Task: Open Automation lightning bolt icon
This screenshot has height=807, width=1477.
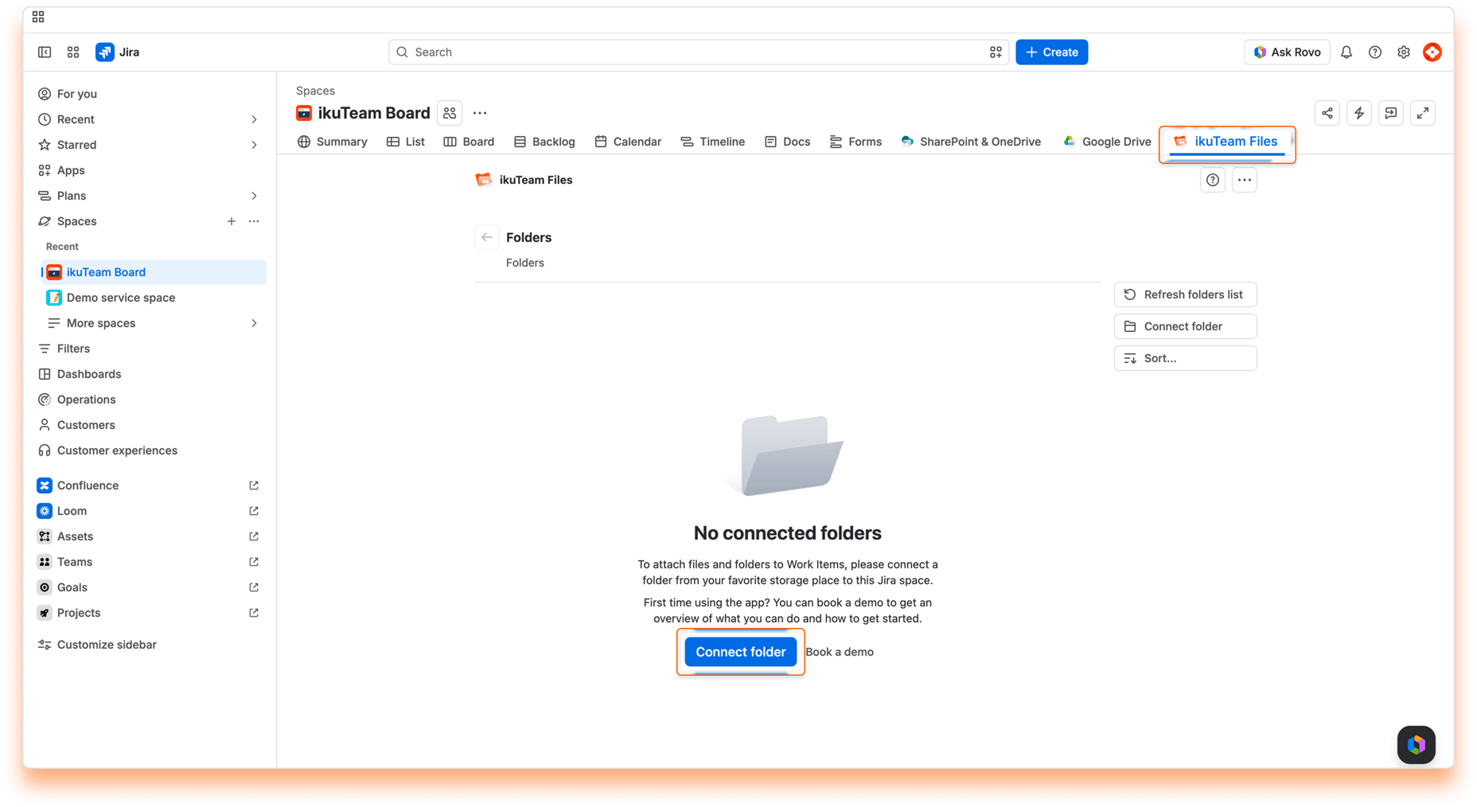Action: (x=1359, y=113)
